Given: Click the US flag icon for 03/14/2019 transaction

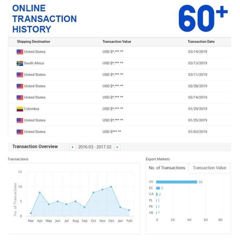Looking at the screenshot, I should pyautogui.click(x=20, y=52).
